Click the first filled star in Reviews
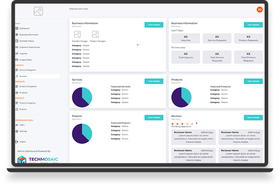 (173, 124)
